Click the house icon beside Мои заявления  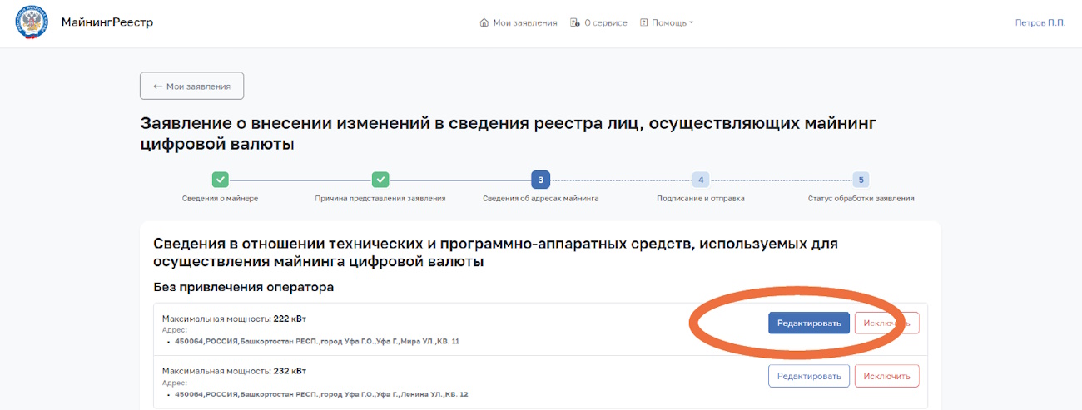[x=484, y=22]
